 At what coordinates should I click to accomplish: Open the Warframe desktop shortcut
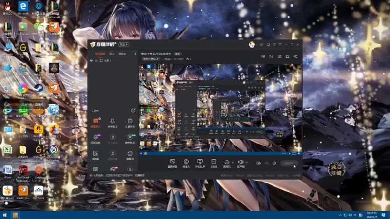[x=39, y=192]
